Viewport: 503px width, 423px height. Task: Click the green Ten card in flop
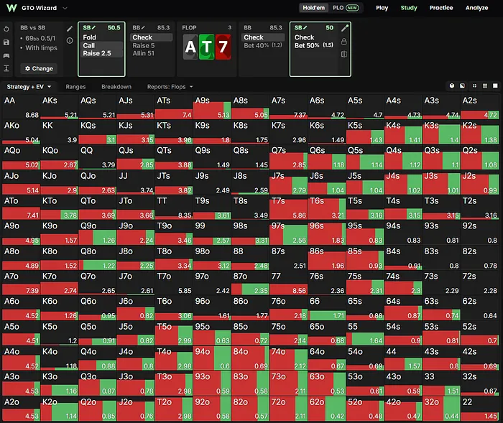coord(207,47)
